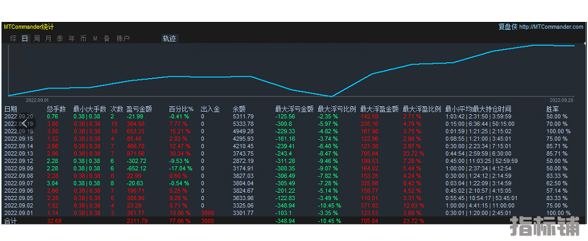Click the 最大浮盈比例 column header
The width and height of the screenshot is (588, 241).
[x=421, y=109]
